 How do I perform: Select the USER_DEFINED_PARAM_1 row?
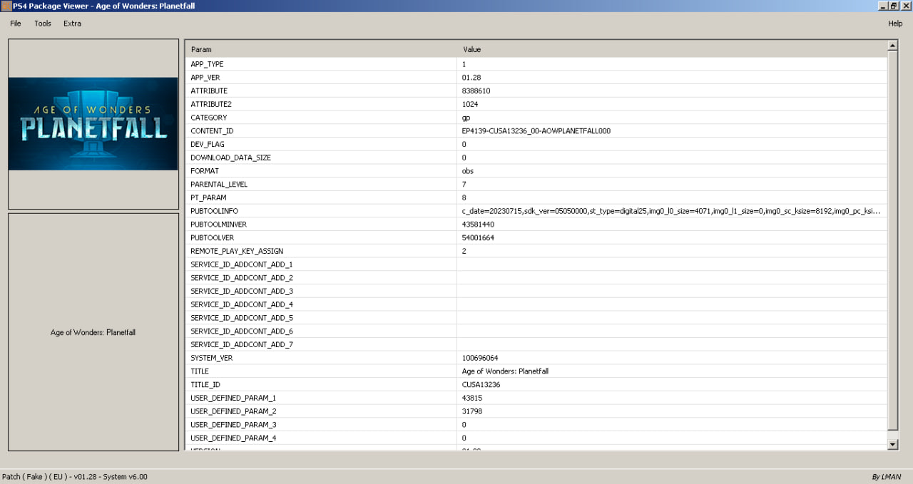[x=536, y=398]
